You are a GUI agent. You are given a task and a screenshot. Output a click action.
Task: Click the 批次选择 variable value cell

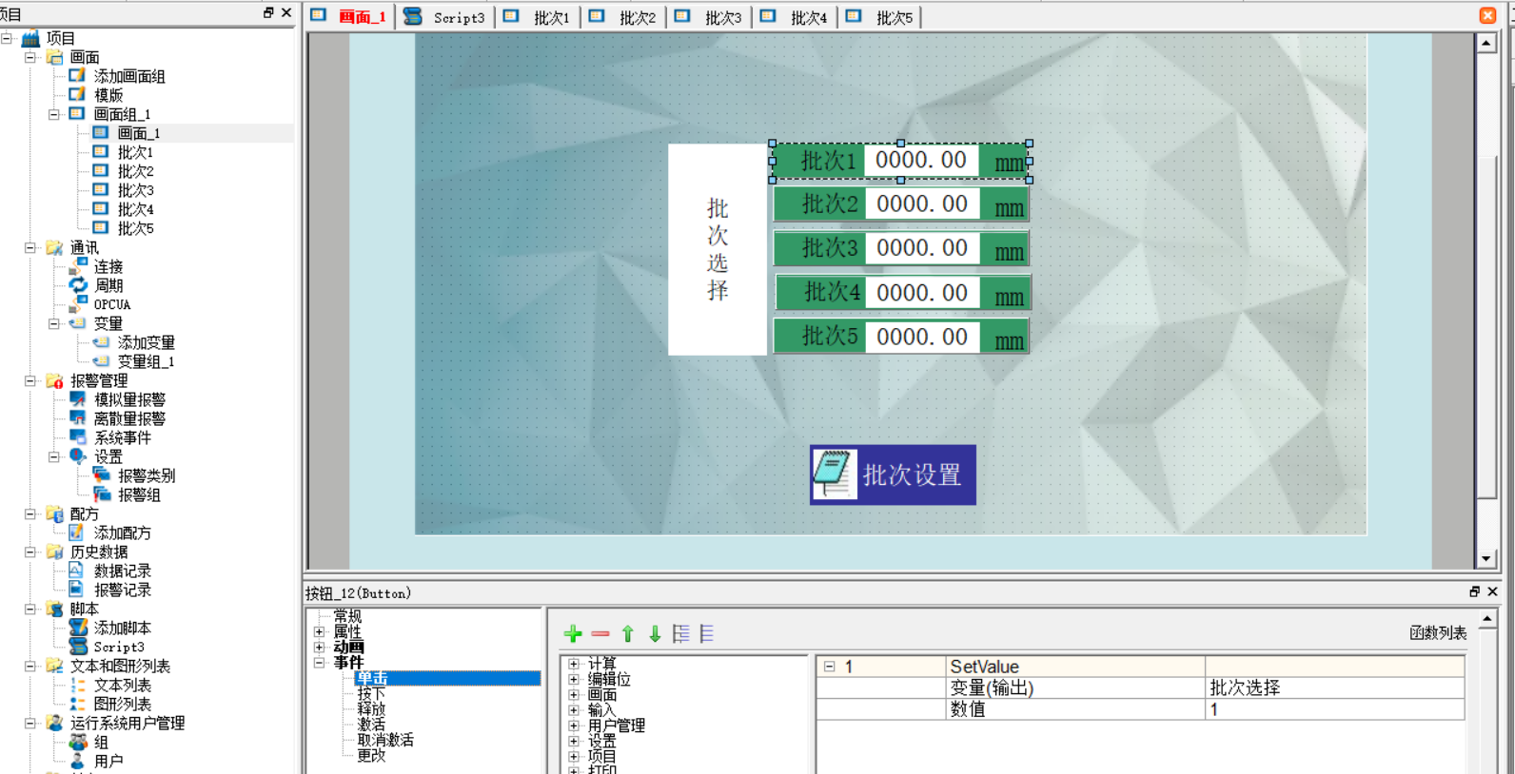(1335, 687)
